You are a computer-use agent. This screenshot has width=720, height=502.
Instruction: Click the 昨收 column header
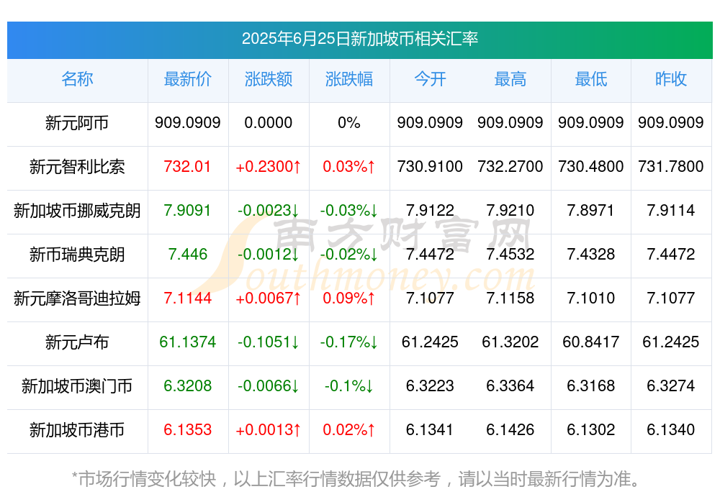pos(671,79)
